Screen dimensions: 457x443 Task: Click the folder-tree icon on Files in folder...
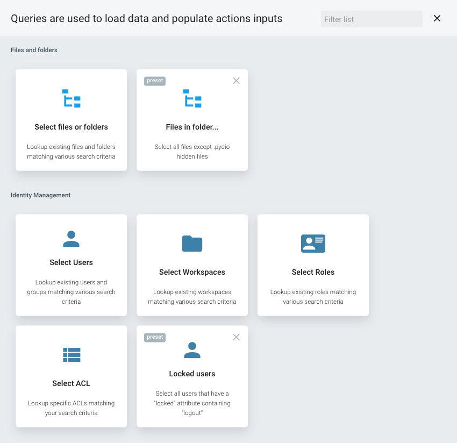coord(192,98)
